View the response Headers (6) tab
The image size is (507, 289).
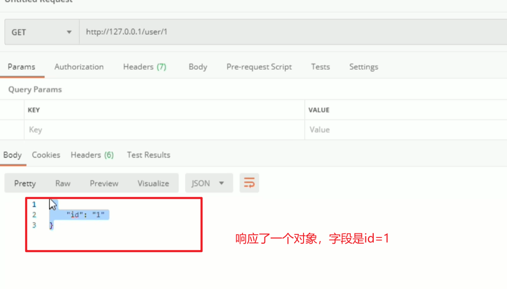[92, 155]
